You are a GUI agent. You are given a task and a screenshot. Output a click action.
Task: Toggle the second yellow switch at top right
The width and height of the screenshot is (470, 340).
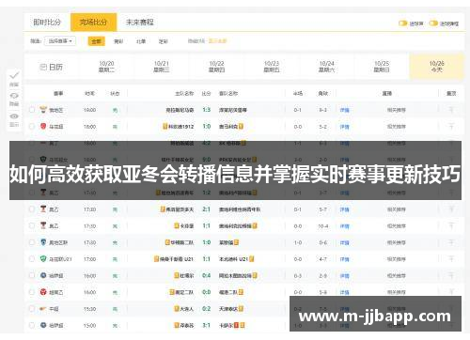[433, 23]
